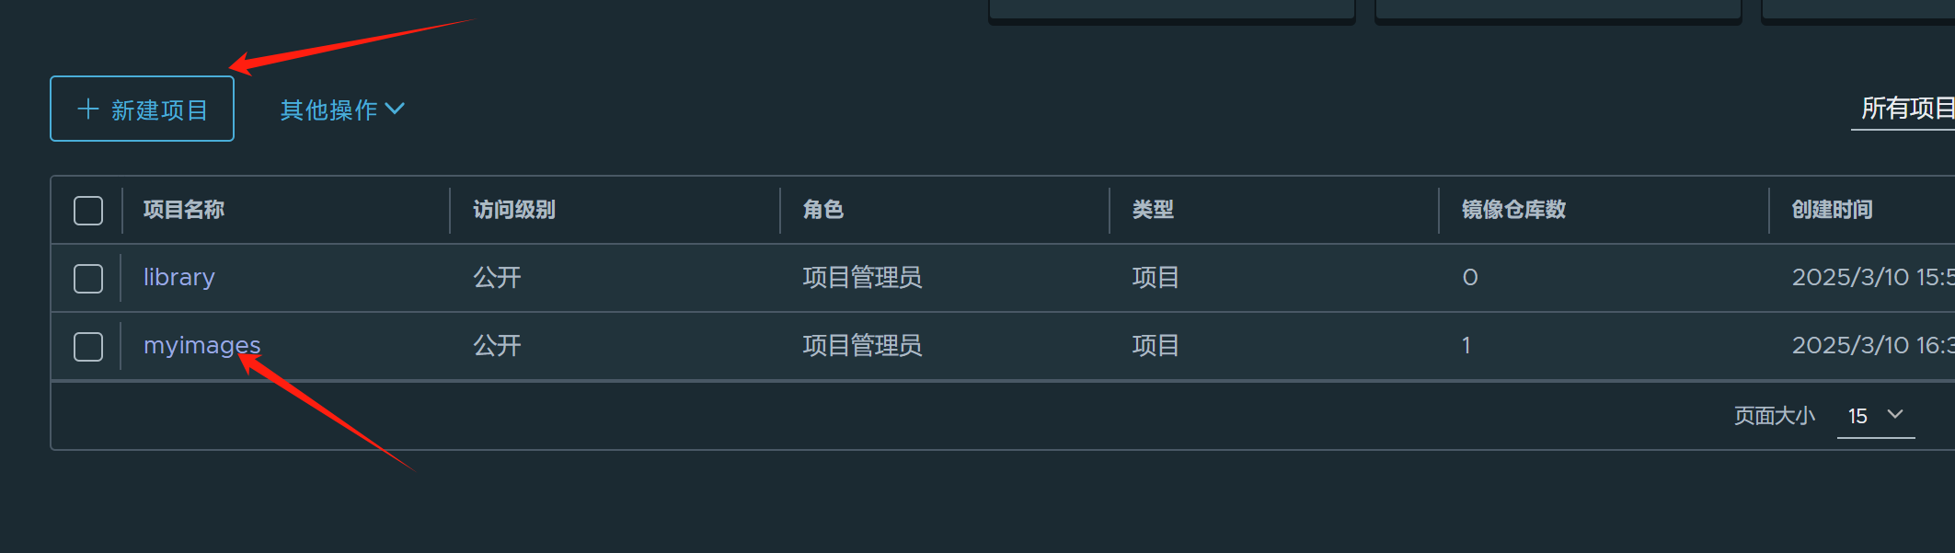Click the library row's creation time cell
Image resolution: width=1955 pixels, height=553 pixels.
(x=1871, y=278)
